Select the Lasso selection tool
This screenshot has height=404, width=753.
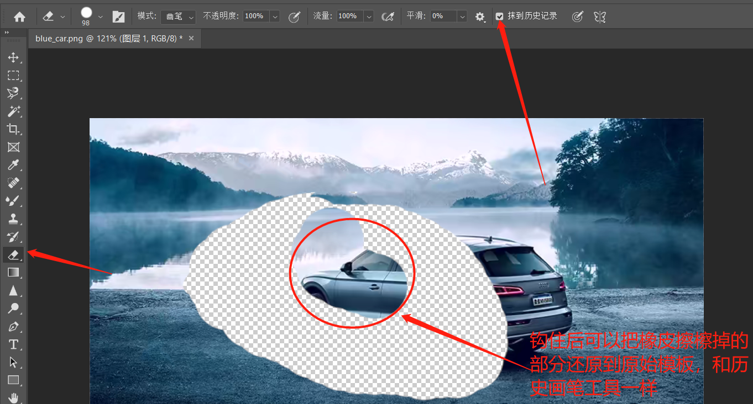13,93
